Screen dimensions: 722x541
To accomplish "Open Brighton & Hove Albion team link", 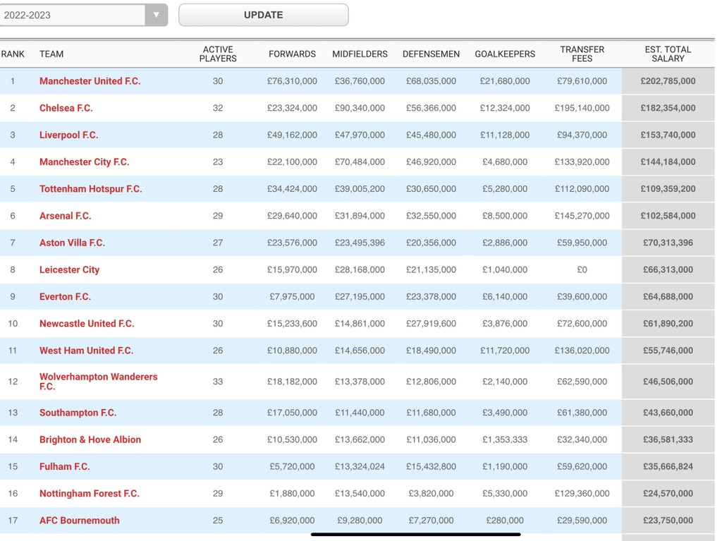I will (x=90, y=439).
